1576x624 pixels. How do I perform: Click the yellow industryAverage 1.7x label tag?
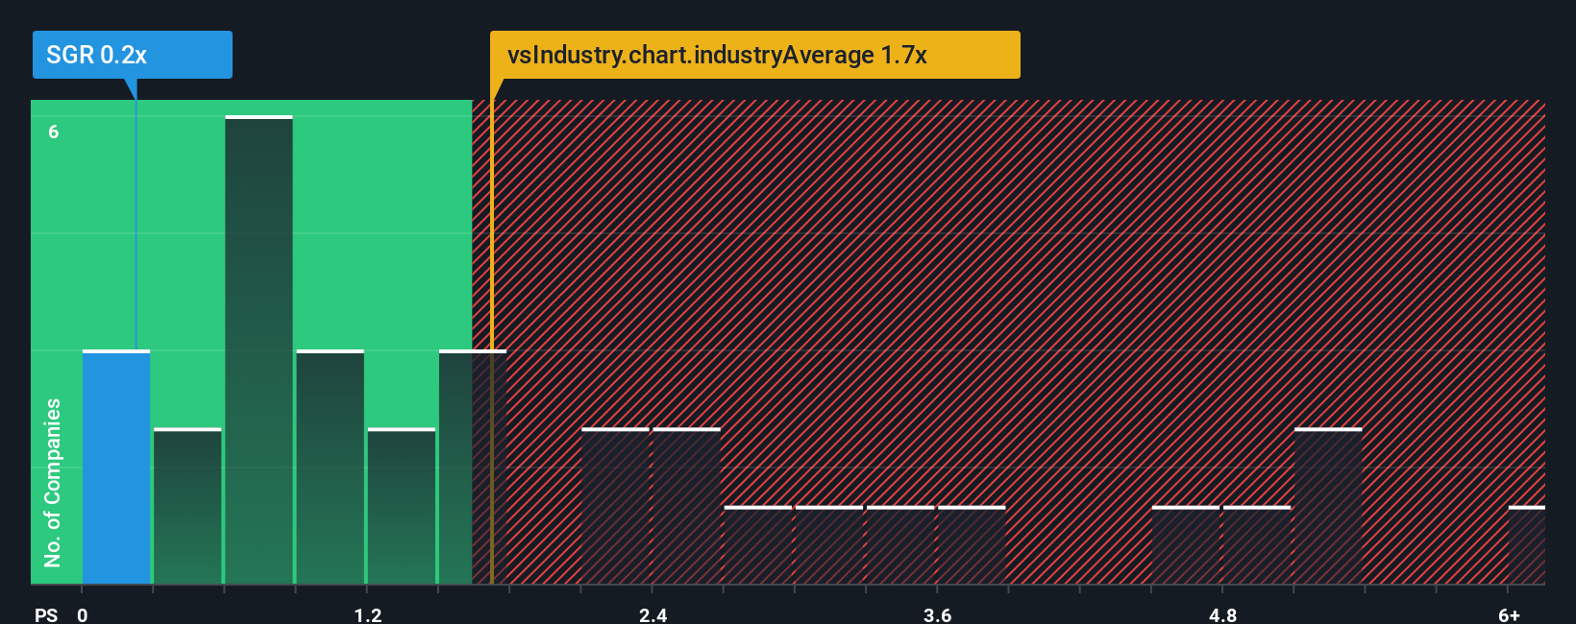[755, 55]
